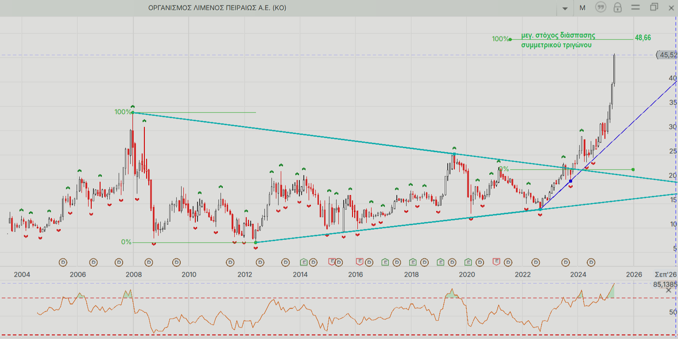Click the 100% Fibonacci label at the 2008 peak
678x339 pixels.
tap(123, 112)
